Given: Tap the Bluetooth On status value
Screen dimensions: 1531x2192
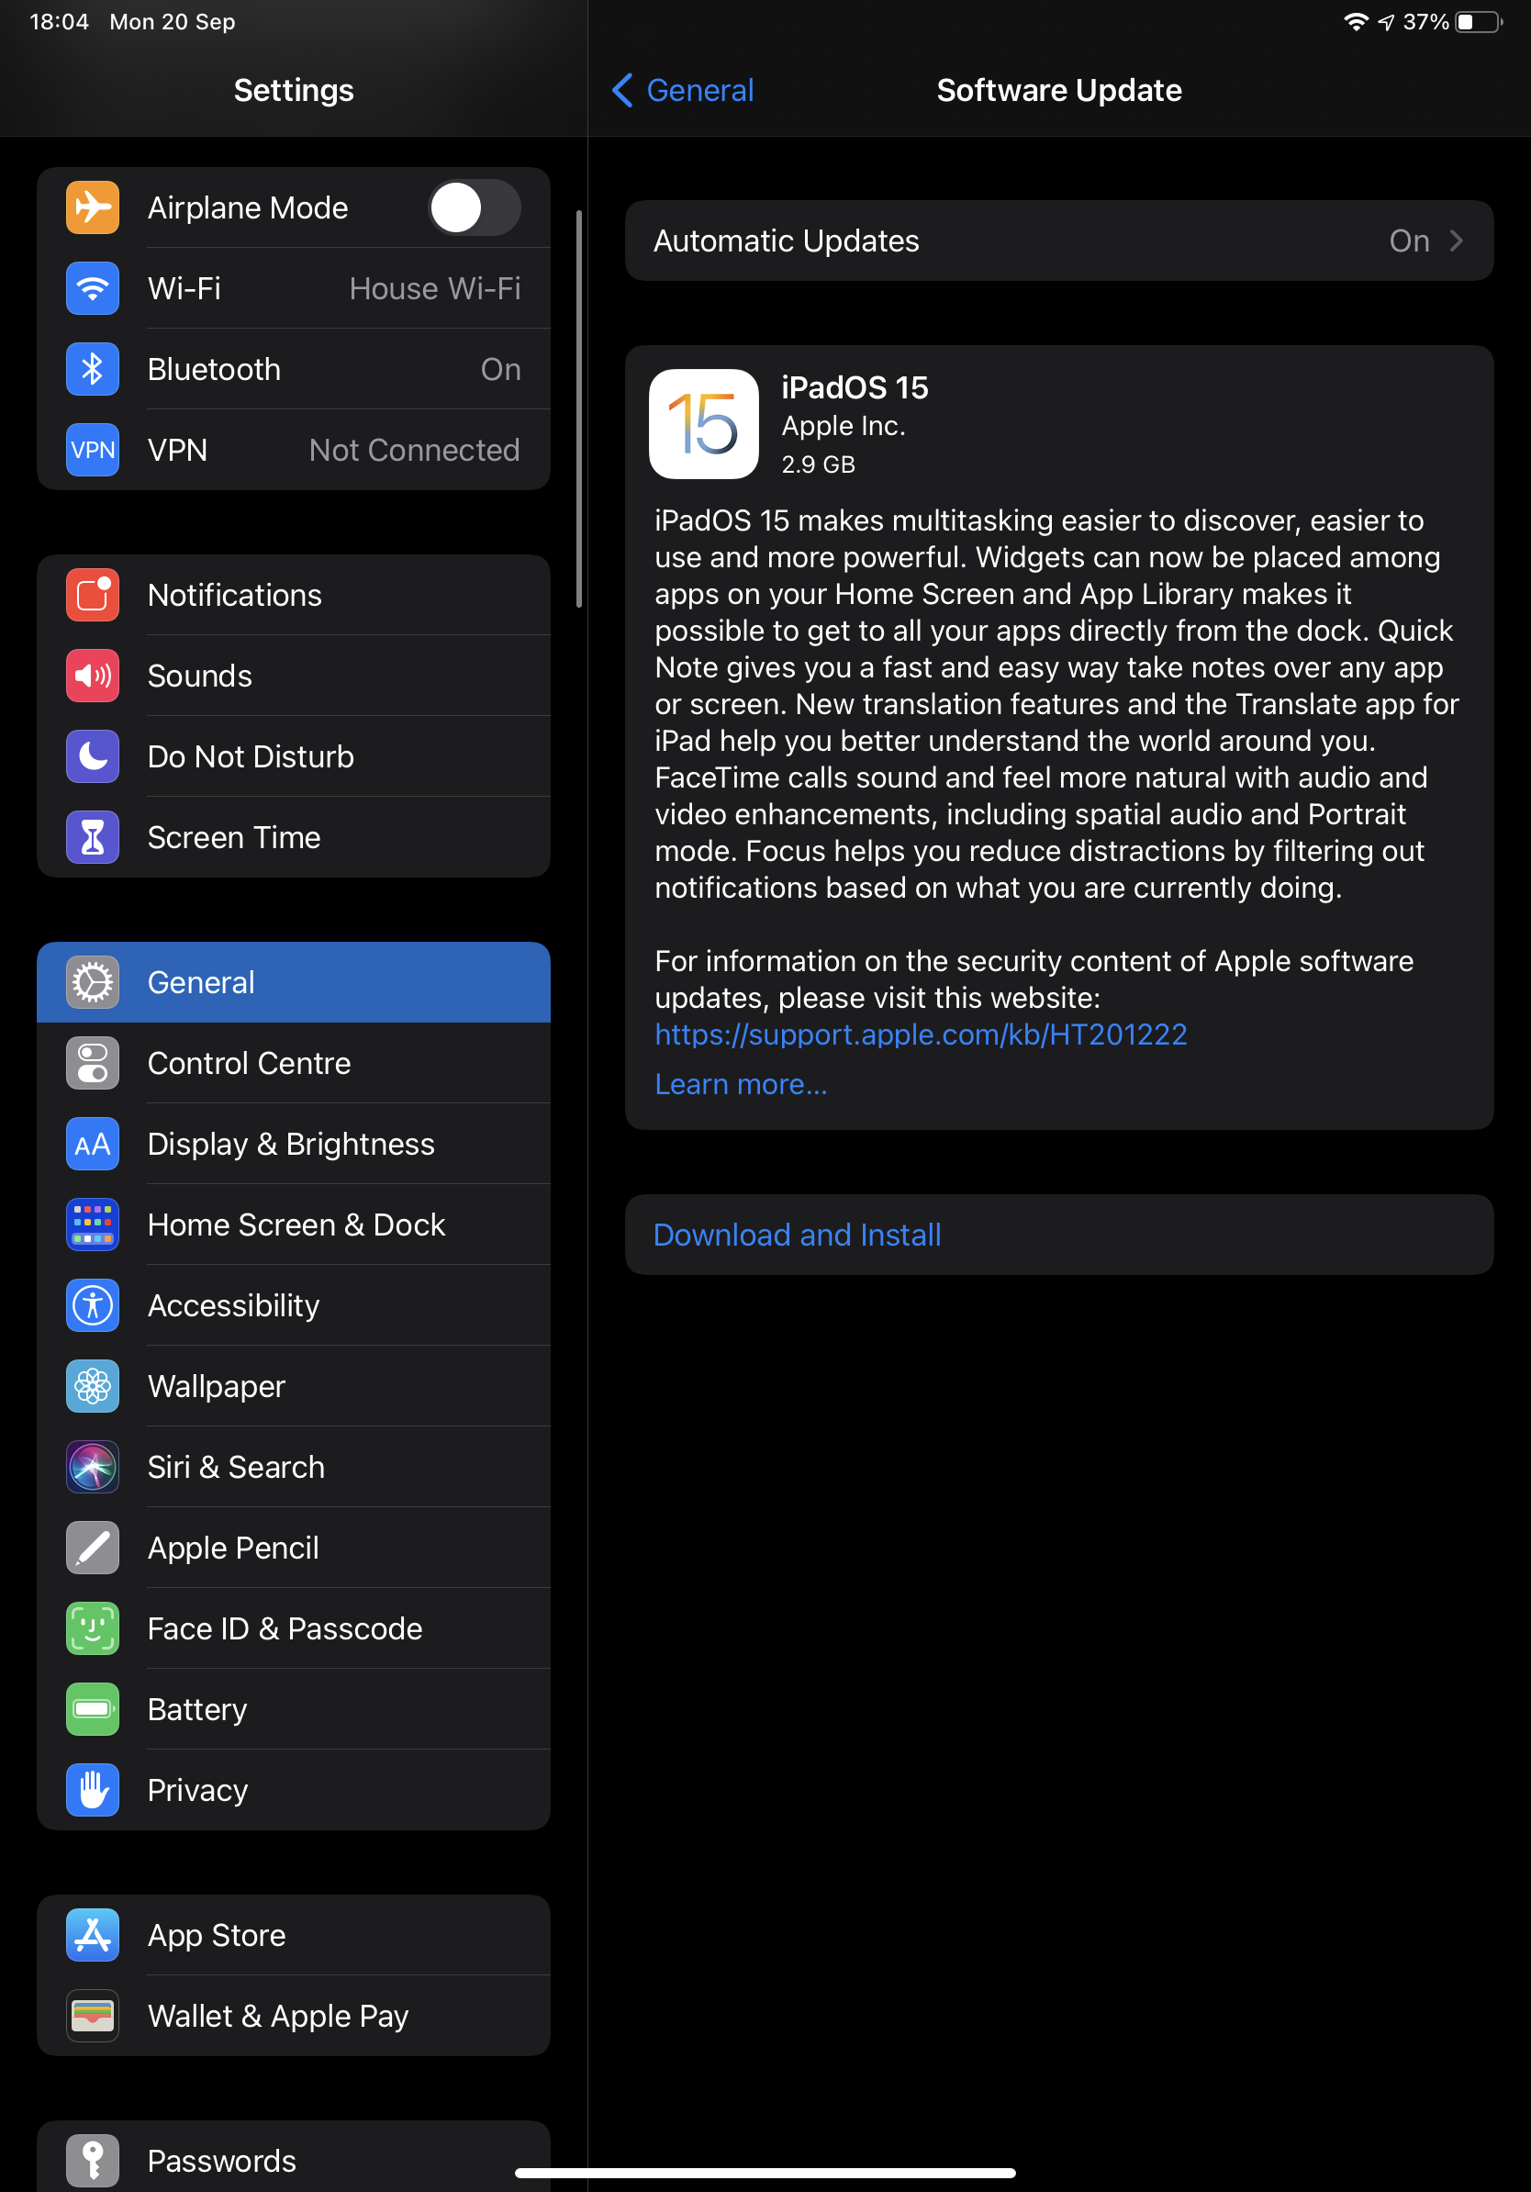Looking at the screenshot, I should point(500,368).
